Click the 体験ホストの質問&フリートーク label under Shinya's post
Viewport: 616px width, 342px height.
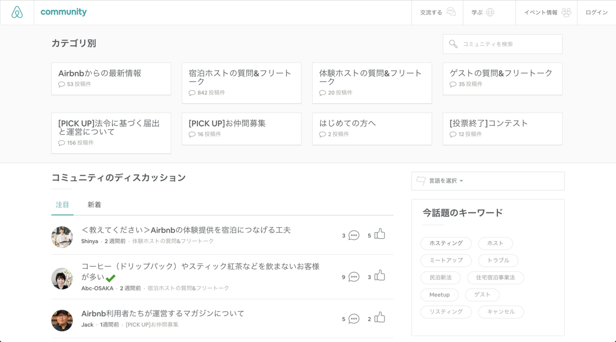pyautogui.click(x=173, y=241)
